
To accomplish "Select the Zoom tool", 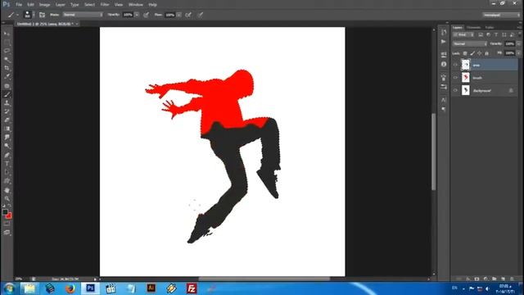I will (x=7, y=198).
